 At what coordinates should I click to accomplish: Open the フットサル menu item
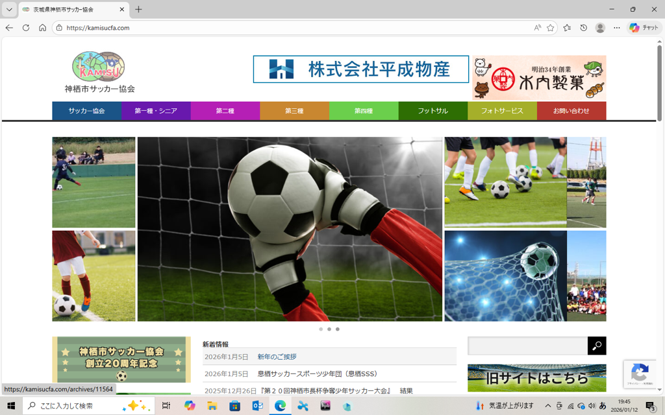(x=433, y=111)
